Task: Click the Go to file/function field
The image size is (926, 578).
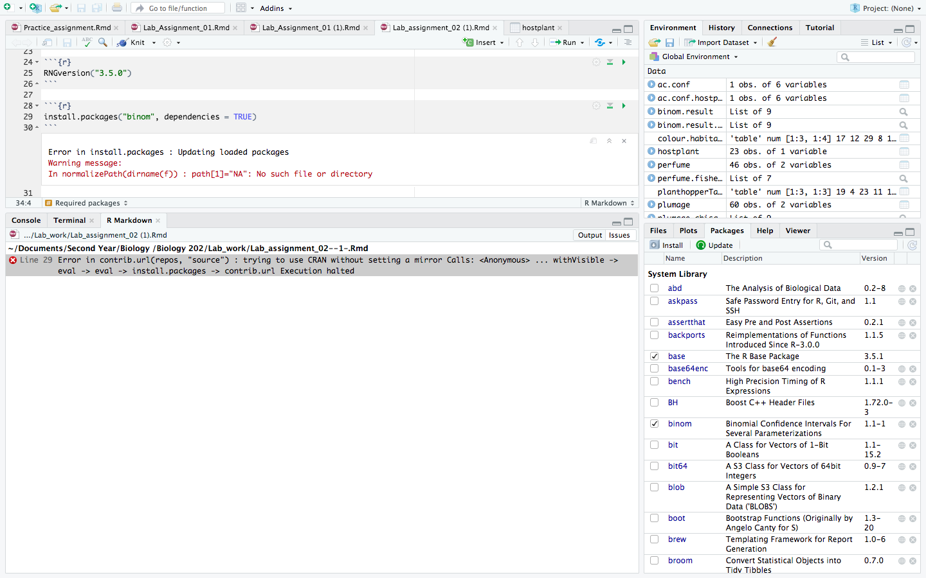Action: [178, 8]
